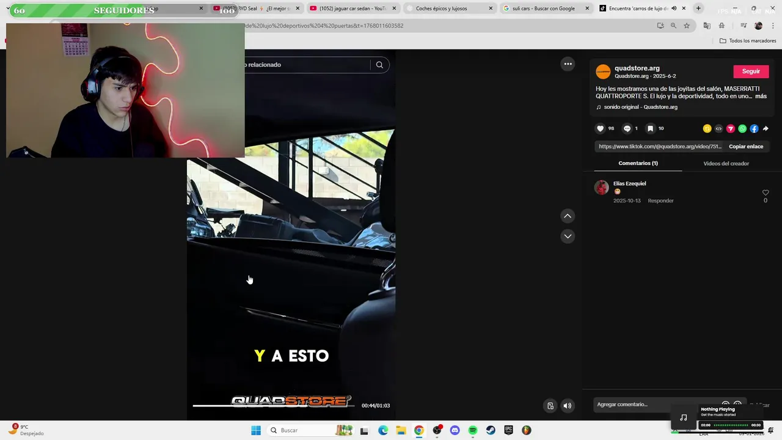The width and height of the screenshot is (782, 440).
Task: Open weather widget showing 9°C Despejado
Action: click(26, 430)
